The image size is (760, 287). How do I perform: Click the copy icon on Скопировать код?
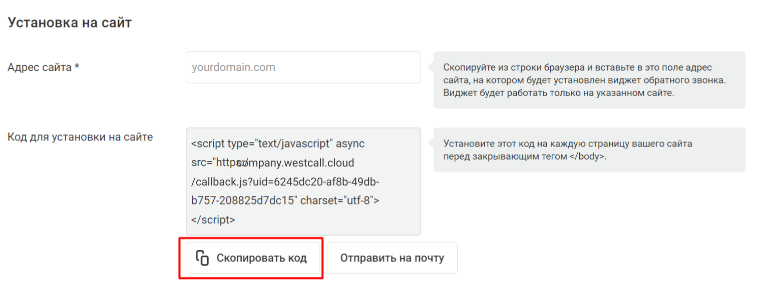click(202, 258)
